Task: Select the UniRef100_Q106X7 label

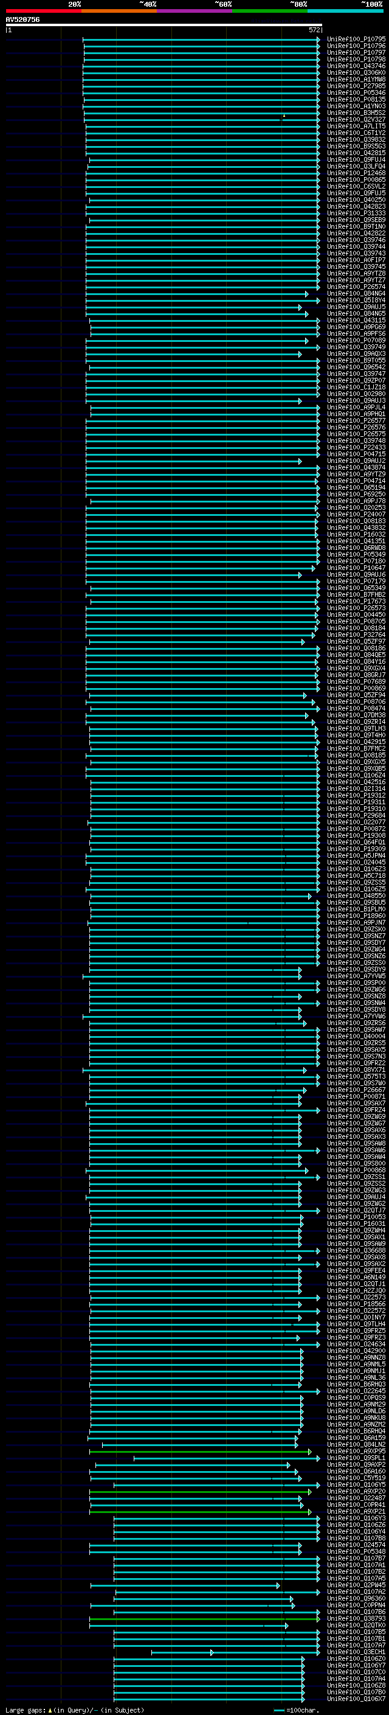Action: coord(356,1699)
